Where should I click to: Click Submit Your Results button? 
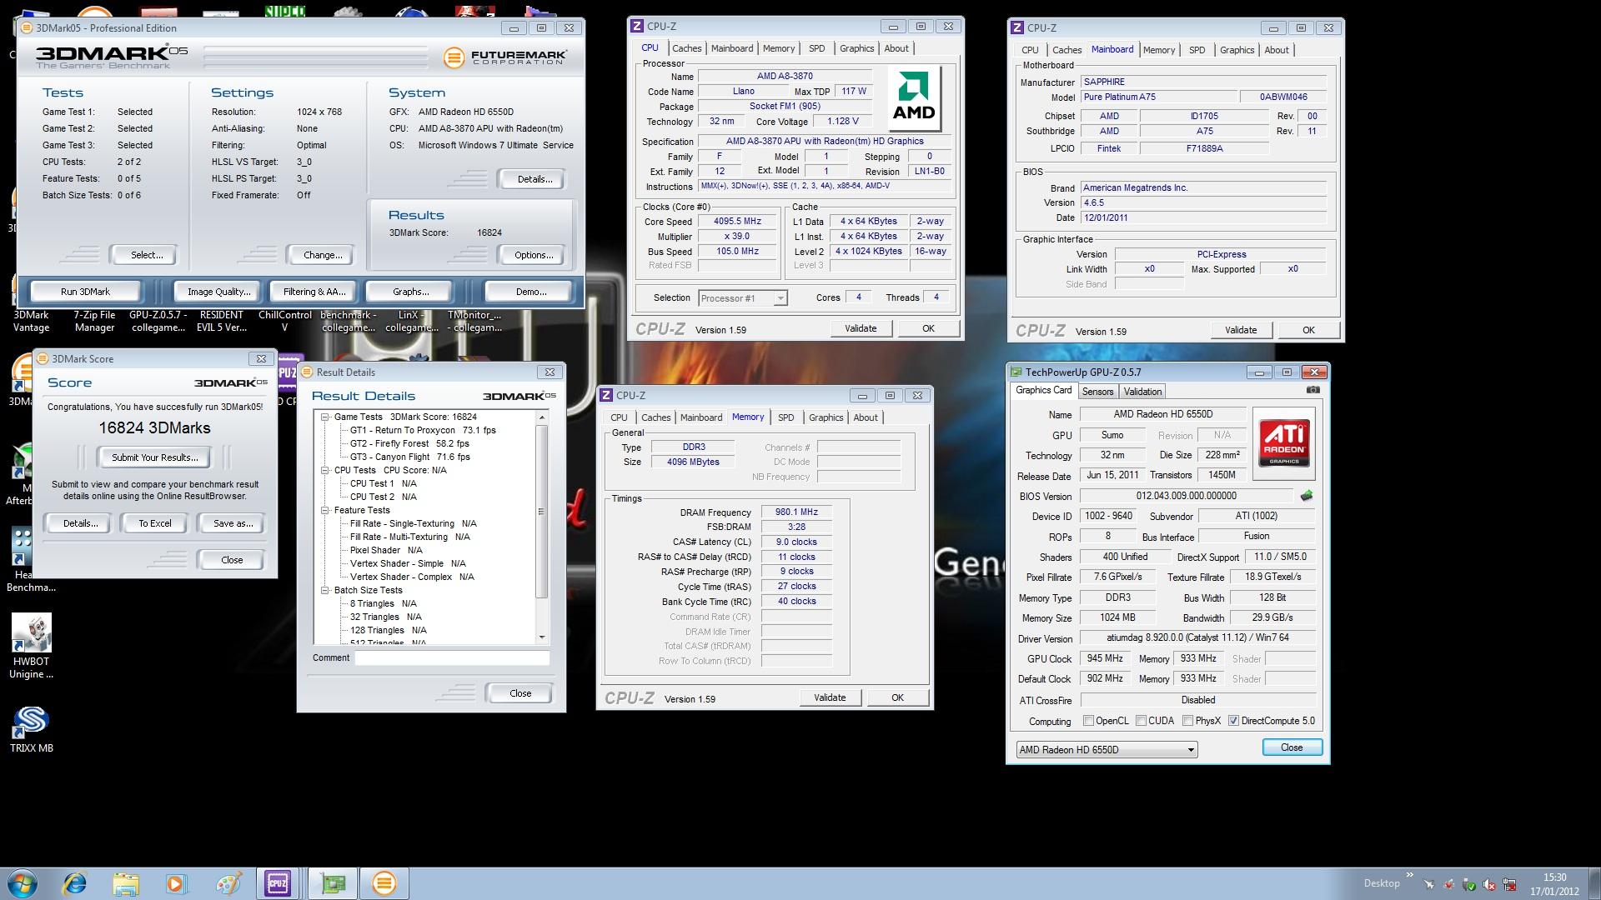click(x=155, y=457)
